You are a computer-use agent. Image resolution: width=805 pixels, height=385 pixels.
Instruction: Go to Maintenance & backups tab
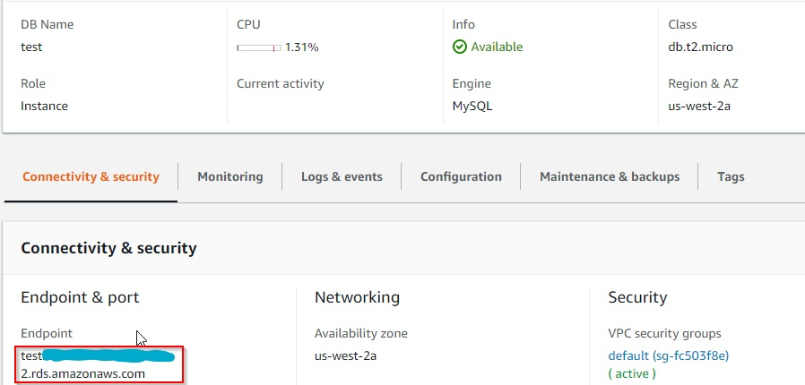[x=610, y=176]
